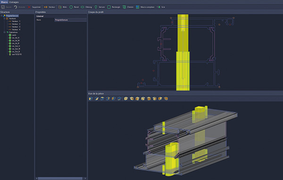
Task: Add a Vecteur from the toolbar
Action: click(50, 7)
